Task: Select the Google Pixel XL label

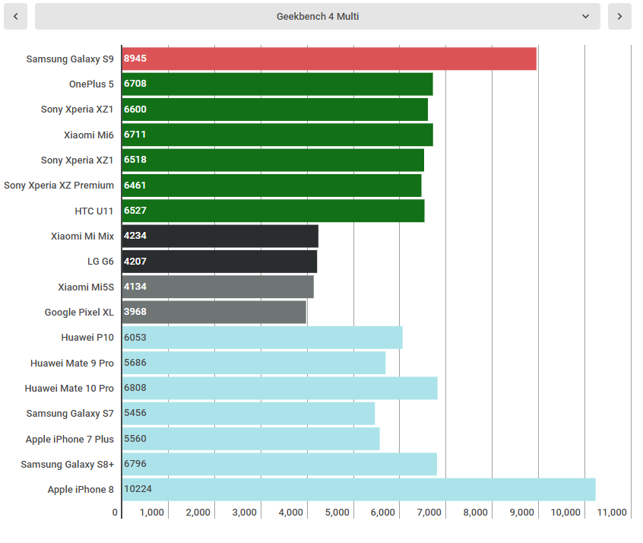Action: [79, 313]
